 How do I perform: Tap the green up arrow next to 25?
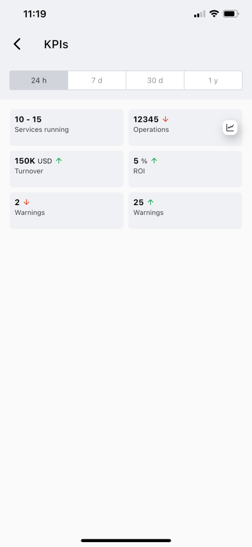[151, 202]
